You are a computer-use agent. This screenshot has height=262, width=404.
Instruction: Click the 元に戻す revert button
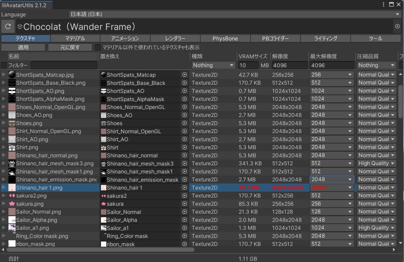(x=70, y=47)
